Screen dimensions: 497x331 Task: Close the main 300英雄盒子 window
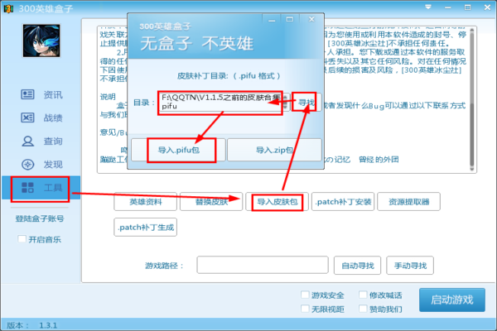pyautogui.click(x=488, y=7)
